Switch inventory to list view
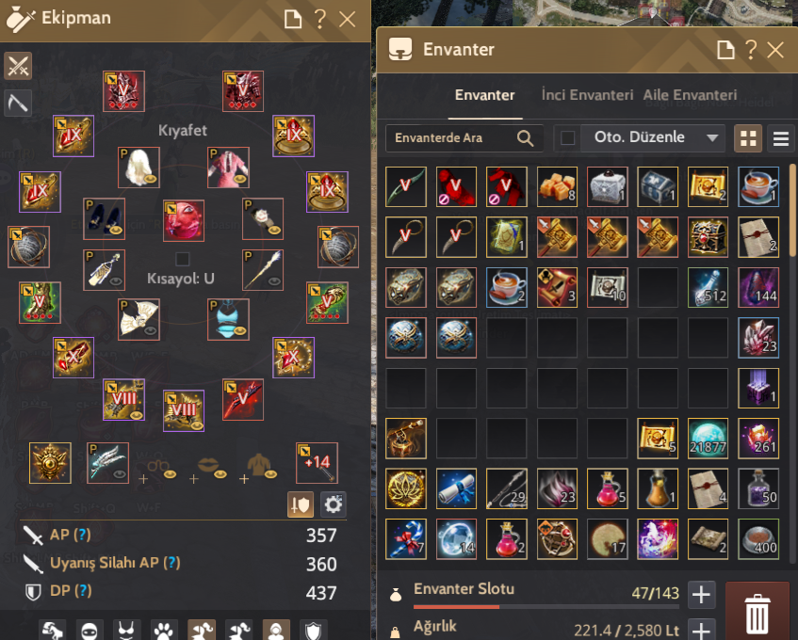798x640 pixels. [x=781, y=138]
